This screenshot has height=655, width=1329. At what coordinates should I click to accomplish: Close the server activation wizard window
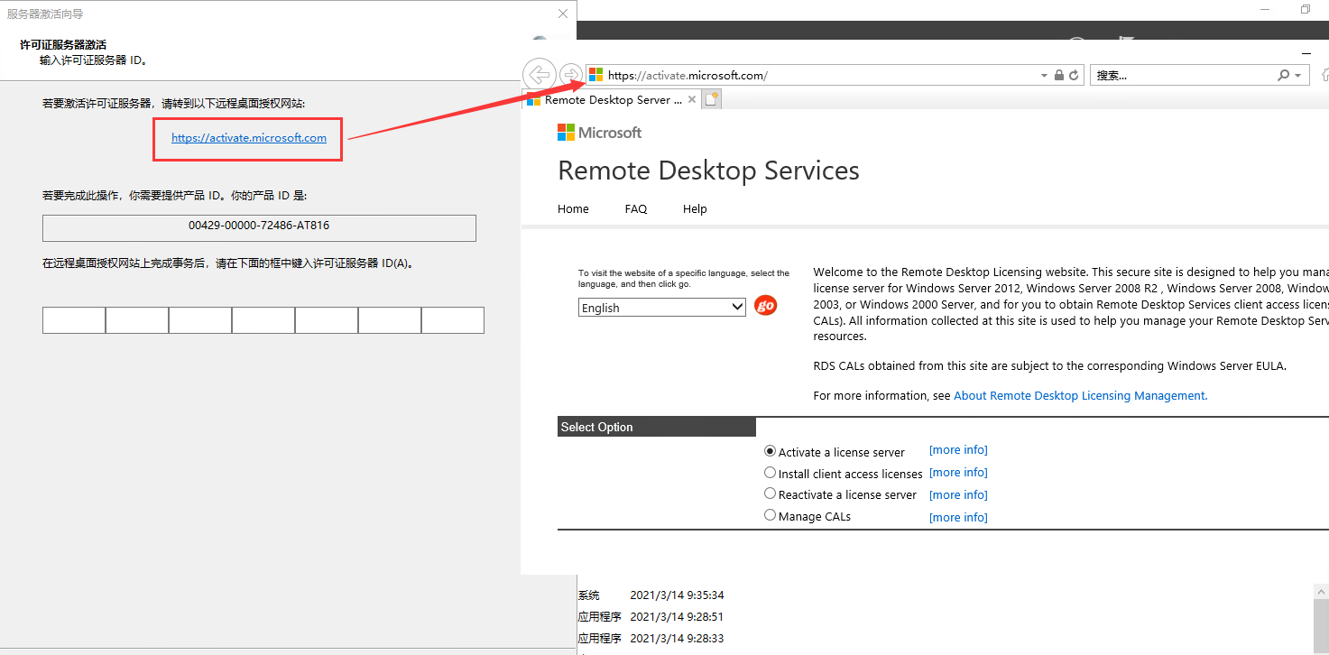coord(563,14)
